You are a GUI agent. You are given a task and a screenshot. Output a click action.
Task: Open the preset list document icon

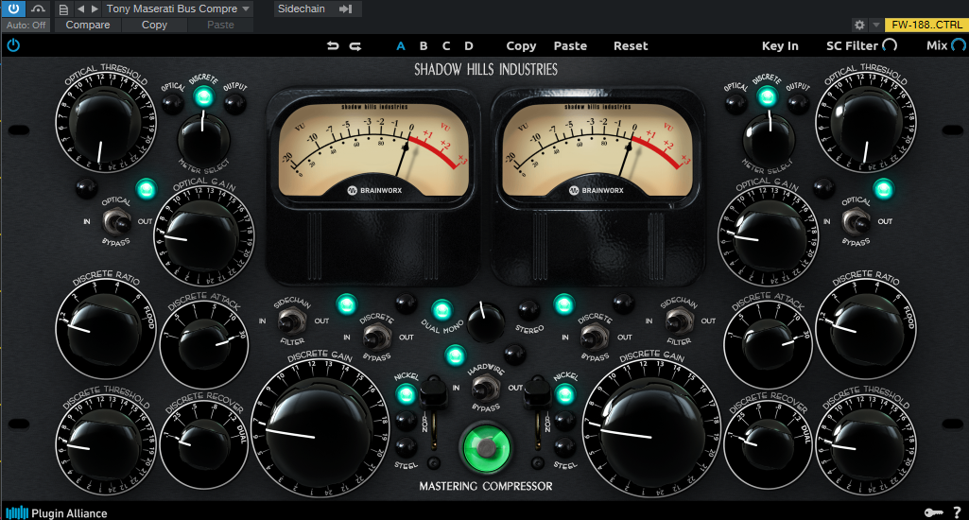[x=63, y=9]
